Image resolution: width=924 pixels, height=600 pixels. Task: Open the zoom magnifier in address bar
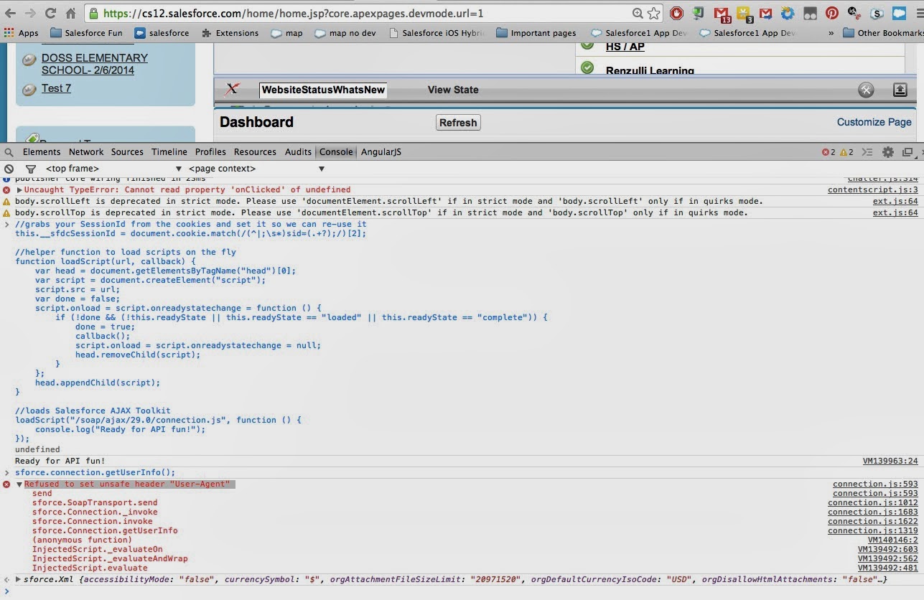(638, 13)
